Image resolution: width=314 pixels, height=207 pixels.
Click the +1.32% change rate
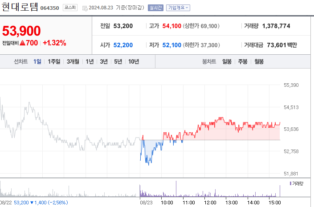tap(54, 43)
